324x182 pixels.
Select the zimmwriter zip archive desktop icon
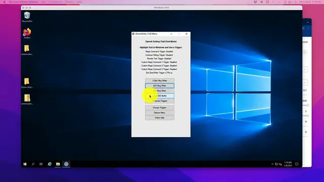point(27,100)
